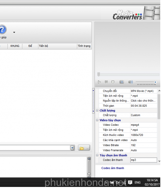
Task: Select the Chuyển đổi value MP4 Movie (*.mp4)
Action: 144,91
